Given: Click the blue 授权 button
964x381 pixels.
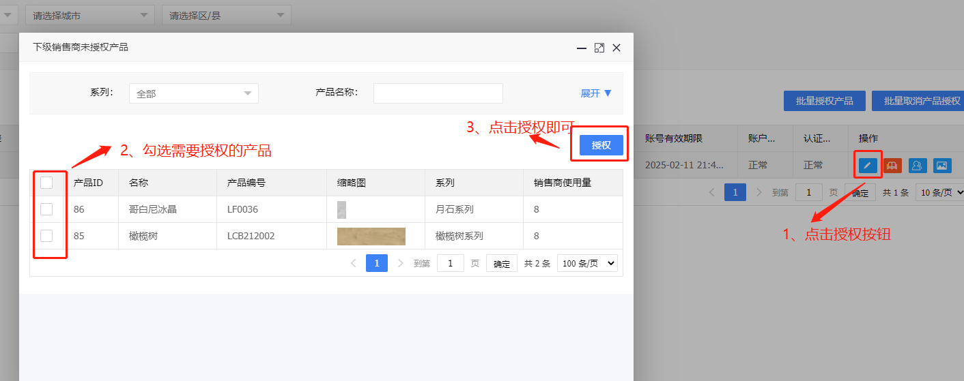Looking at the screenshot, I should 601,145.
